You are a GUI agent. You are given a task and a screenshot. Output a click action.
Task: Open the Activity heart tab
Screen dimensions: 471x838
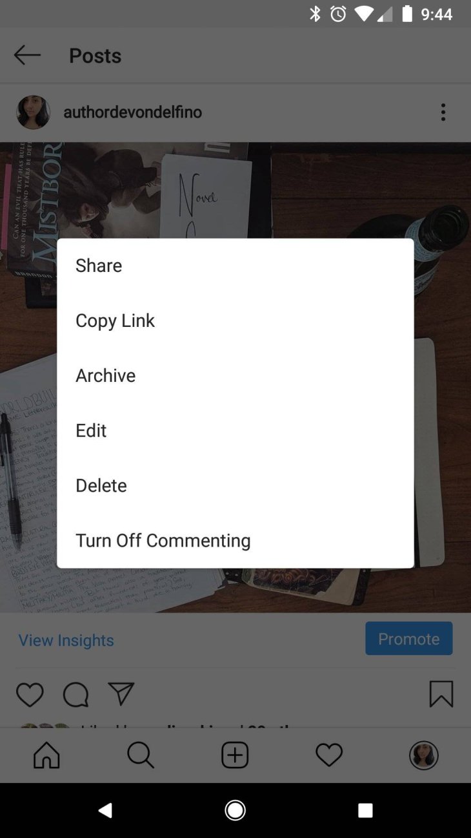[x=329, y=755]
